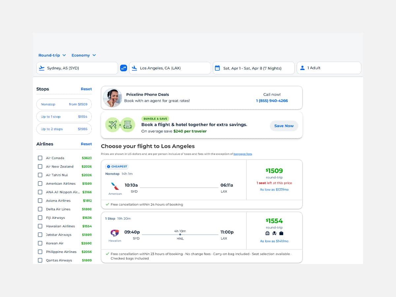Edit the Sydney, AS (SYD) origin field
Image resolution: width=396 pixels, height=297 pixels.
tap(77, 68)
